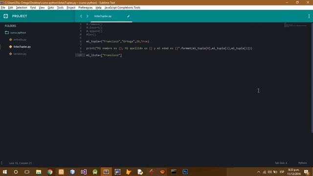This screenshot has height=176, width=313.
Task: Open the Preferences menu
Action: point(86,8)
